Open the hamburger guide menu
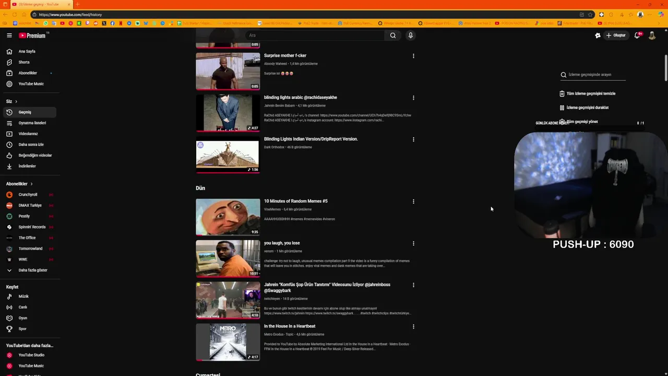The height and width of the screenshot is (376, 668). [9, 36]
